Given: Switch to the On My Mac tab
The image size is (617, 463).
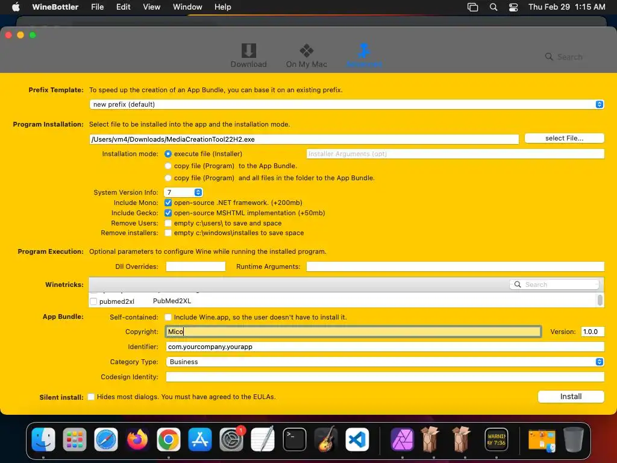Looking at the screenshot, I should (307, 55).
